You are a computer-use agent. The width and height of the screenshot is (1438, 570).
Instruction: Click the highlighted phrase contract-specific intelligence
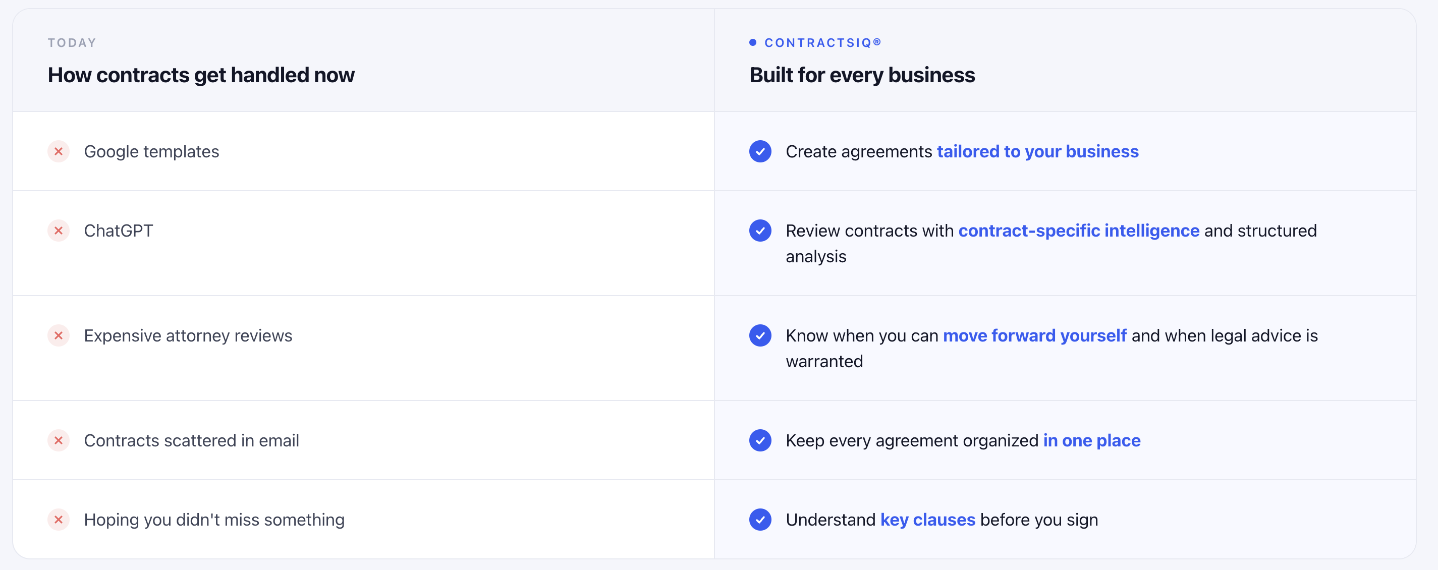coord(1079,231)
